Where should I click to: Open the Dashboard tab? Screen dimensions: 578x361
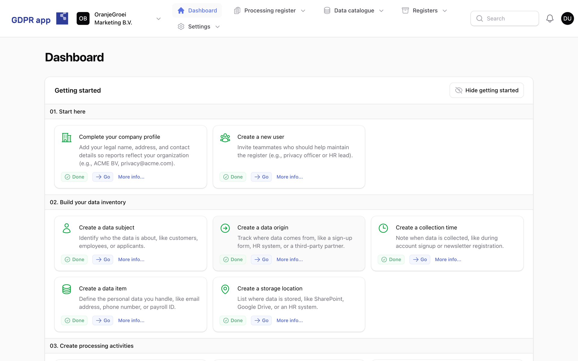click(197, 11)
